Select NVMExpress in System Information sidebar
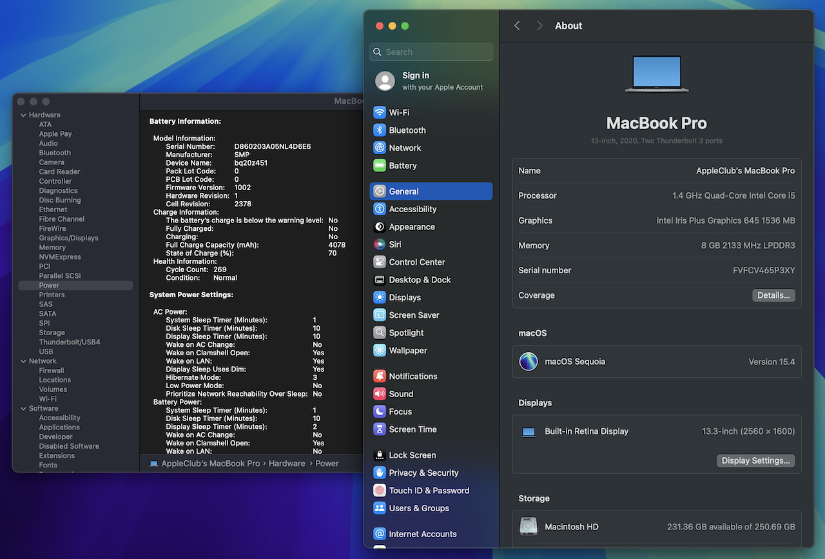 coord(60,257)
